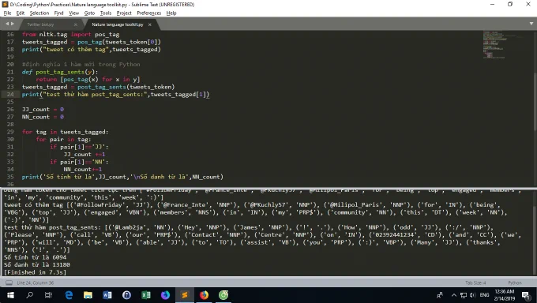The width and height of the screenshot is (537, 303).
Task: Click 'for tag in tweets_tagged:' line
Action: coord(65,132)
